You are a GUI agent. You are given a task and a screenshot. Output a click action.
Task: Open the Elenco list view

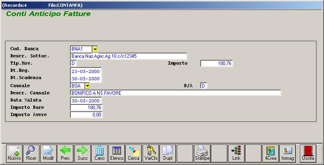117,153
